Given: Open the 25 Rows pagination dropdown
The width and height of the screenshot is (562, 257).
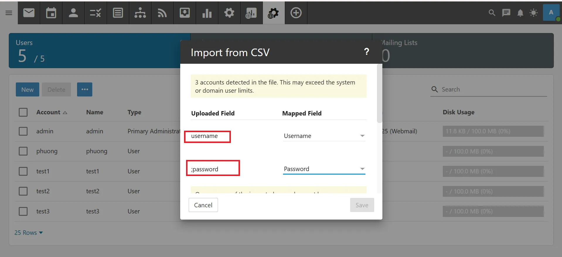Looking at the screenshot, I should coord(28,233).
